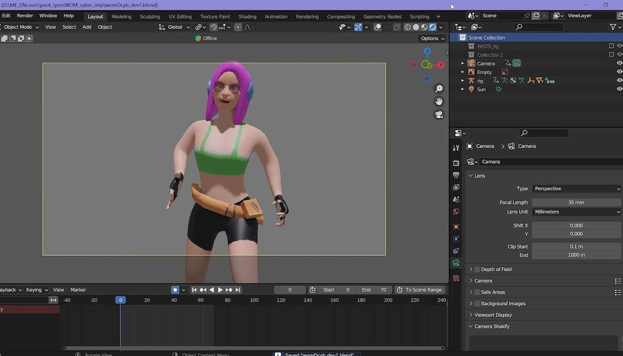Open the Tool properties tab
This screenshot has height=356, width=623.
[x=456, y=148]
